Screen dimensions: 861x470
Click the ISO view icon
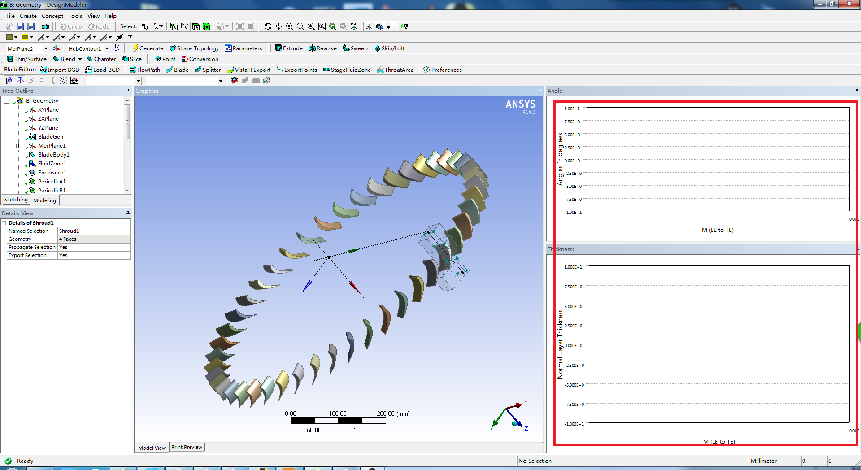coord(354,27)
